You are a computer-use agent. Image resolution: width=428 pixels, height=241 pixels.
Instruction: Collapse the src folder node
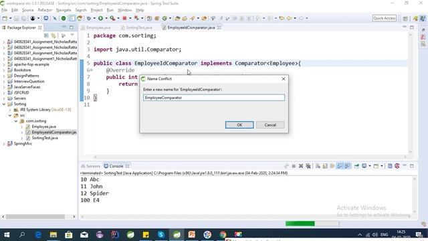point(10,115)
